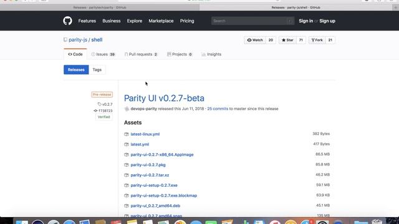Click the Sign up link
The width and height of the screenshot is (399, 224).
(x=327, y=21)
